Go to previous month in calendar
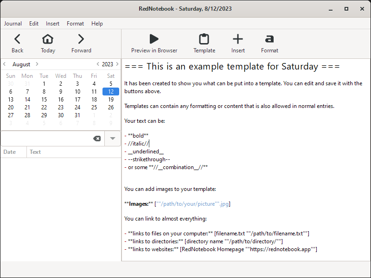371x278 pixels. point(5,64)
